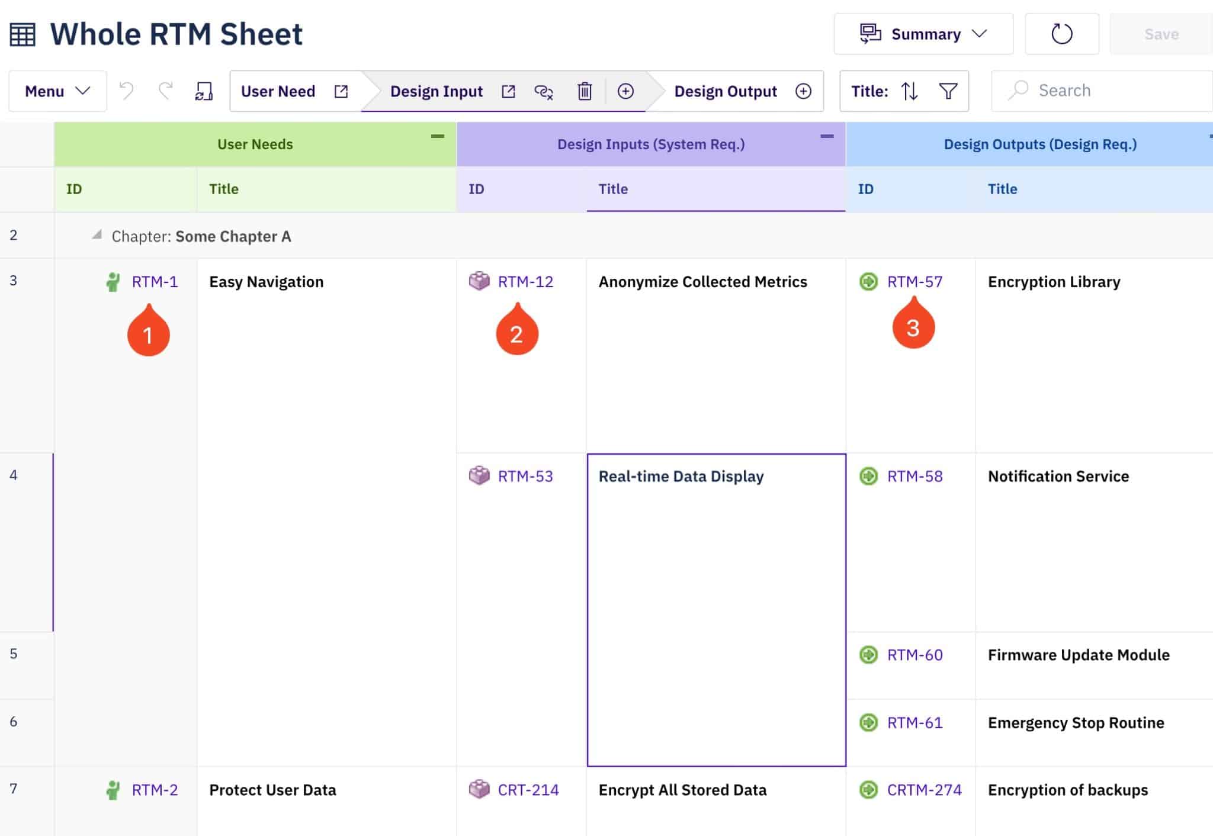Click the refresh icon next to Summary
This screenshot has height=836, width=1213.
[x=1061, y=34]
